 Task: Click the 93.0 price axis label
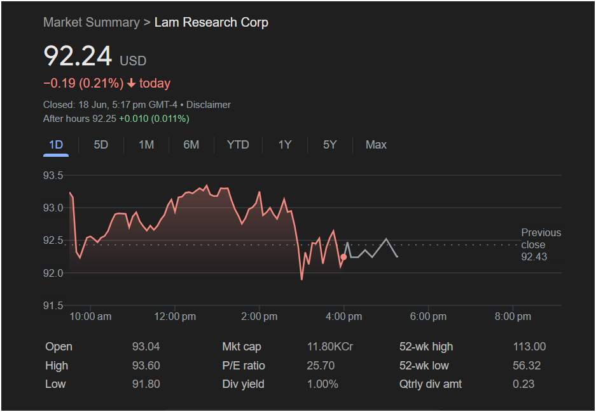coord(53,208)
